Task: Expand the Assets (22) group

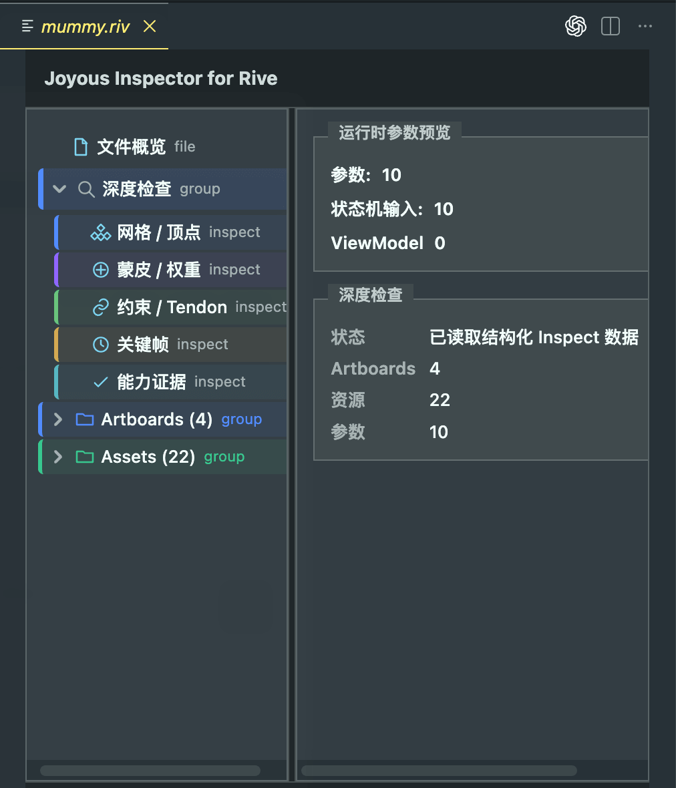Action: (58, 457)
